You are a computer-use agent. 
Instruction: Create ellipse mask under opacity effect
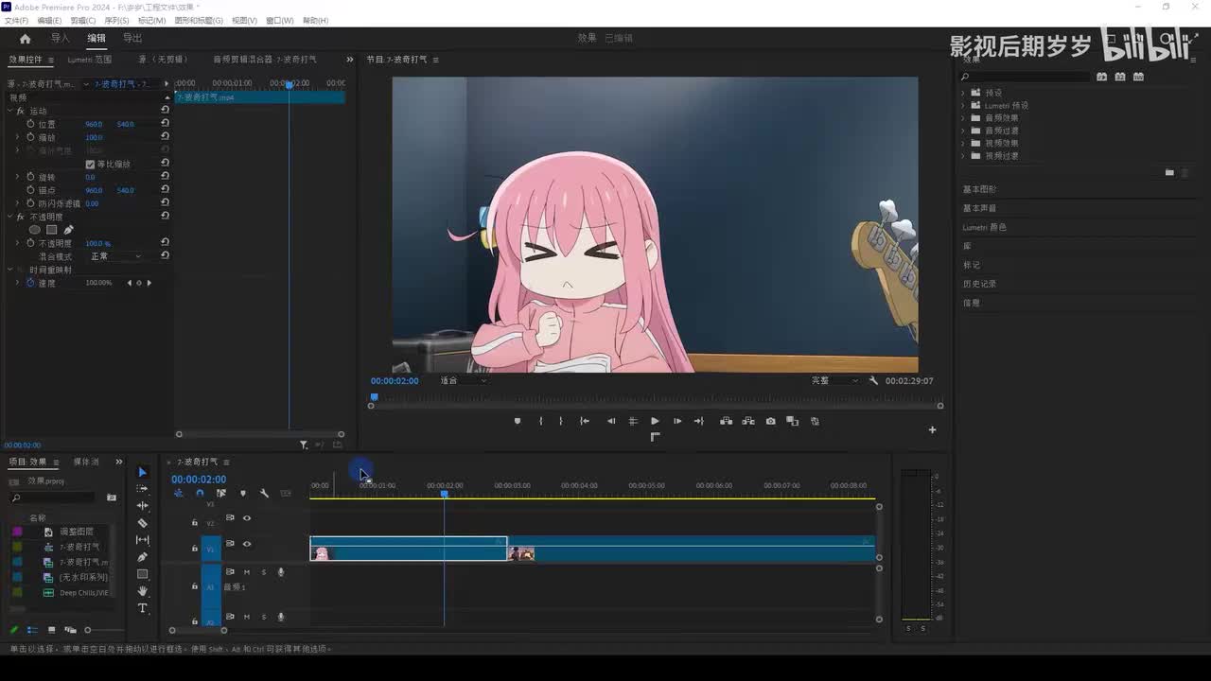[x=35, y=230]
